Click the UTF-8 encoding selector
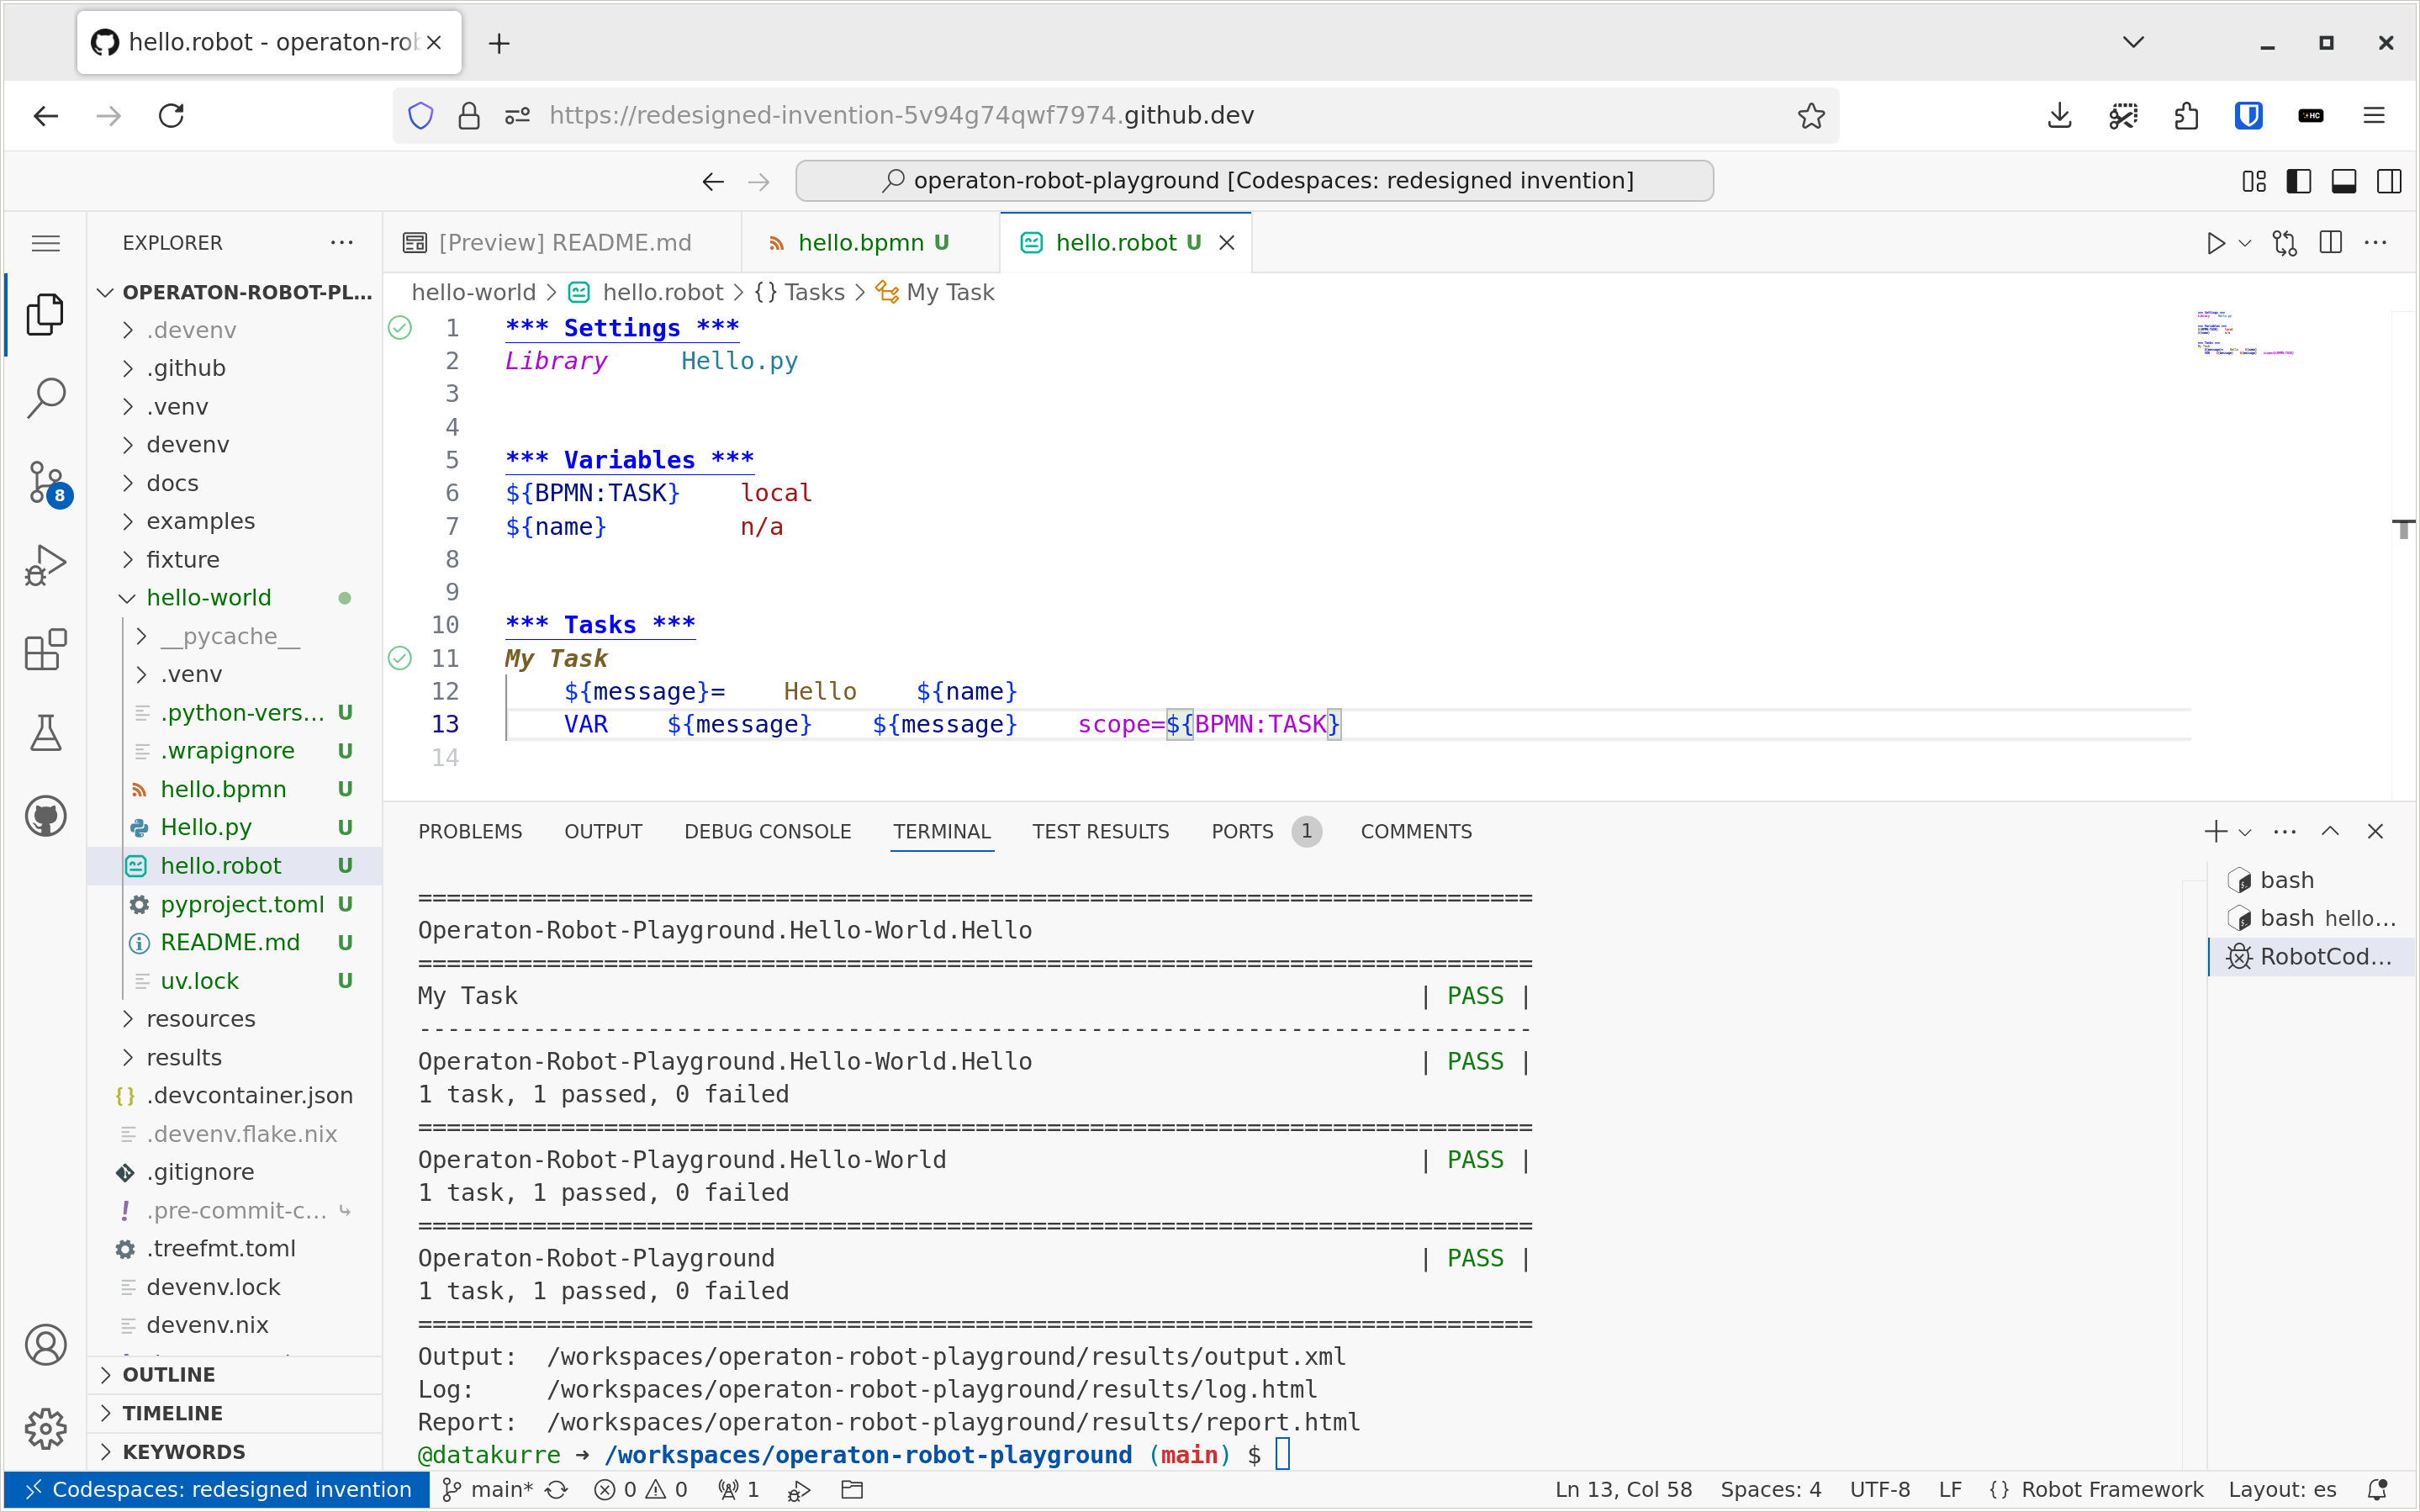Image resolution: width=2420 pixels, height=1512 pixels. [x=1879, y=1489]
